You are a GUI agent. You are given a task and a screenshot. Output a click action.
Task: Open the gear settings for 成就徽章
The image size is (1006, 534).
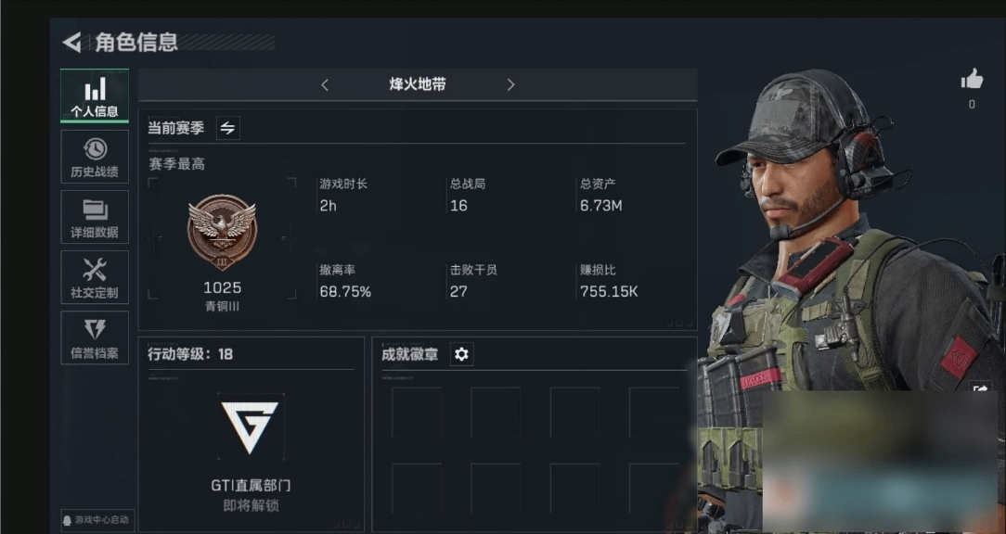coord(461,354)
